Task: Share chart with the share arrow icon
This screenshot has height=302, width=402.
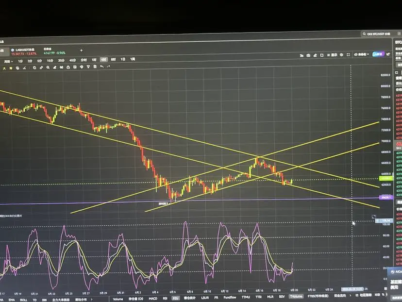Action: click(388, 54)
